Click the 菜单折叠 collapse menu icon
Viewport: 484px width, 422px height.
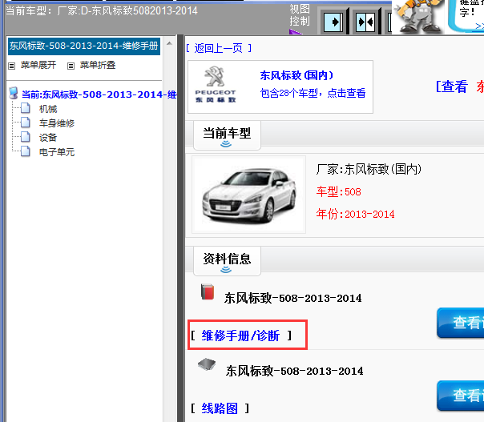pos(71,66)
